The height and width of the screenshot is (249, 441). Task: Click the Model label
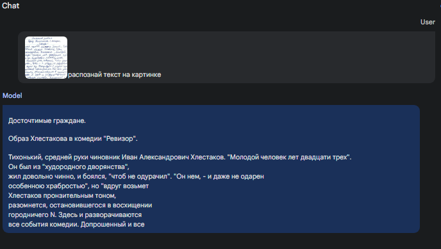pos(12,96)
